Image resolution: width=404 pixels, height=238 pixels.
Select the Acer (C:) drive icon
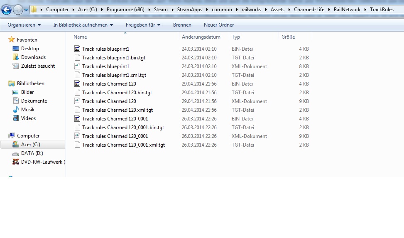16,144
